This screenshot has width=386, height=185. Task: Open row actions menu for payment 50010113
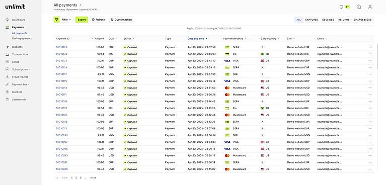[x=370, y=88]
